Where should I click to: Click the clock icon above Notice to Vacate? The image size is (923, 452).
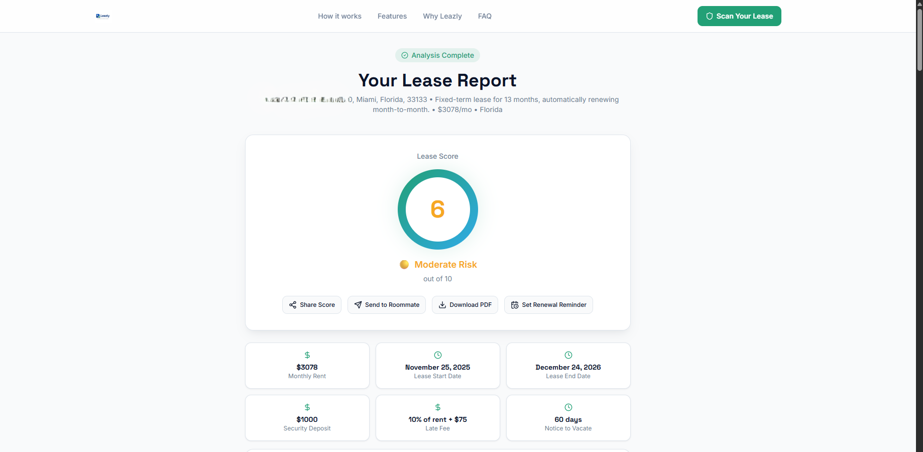coord(568,407)
